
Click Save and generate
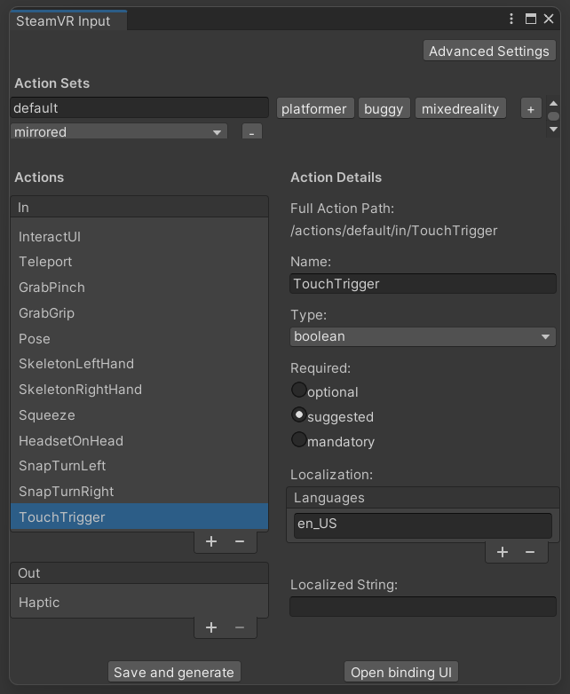pyautogui.click(x=174, y=672)
